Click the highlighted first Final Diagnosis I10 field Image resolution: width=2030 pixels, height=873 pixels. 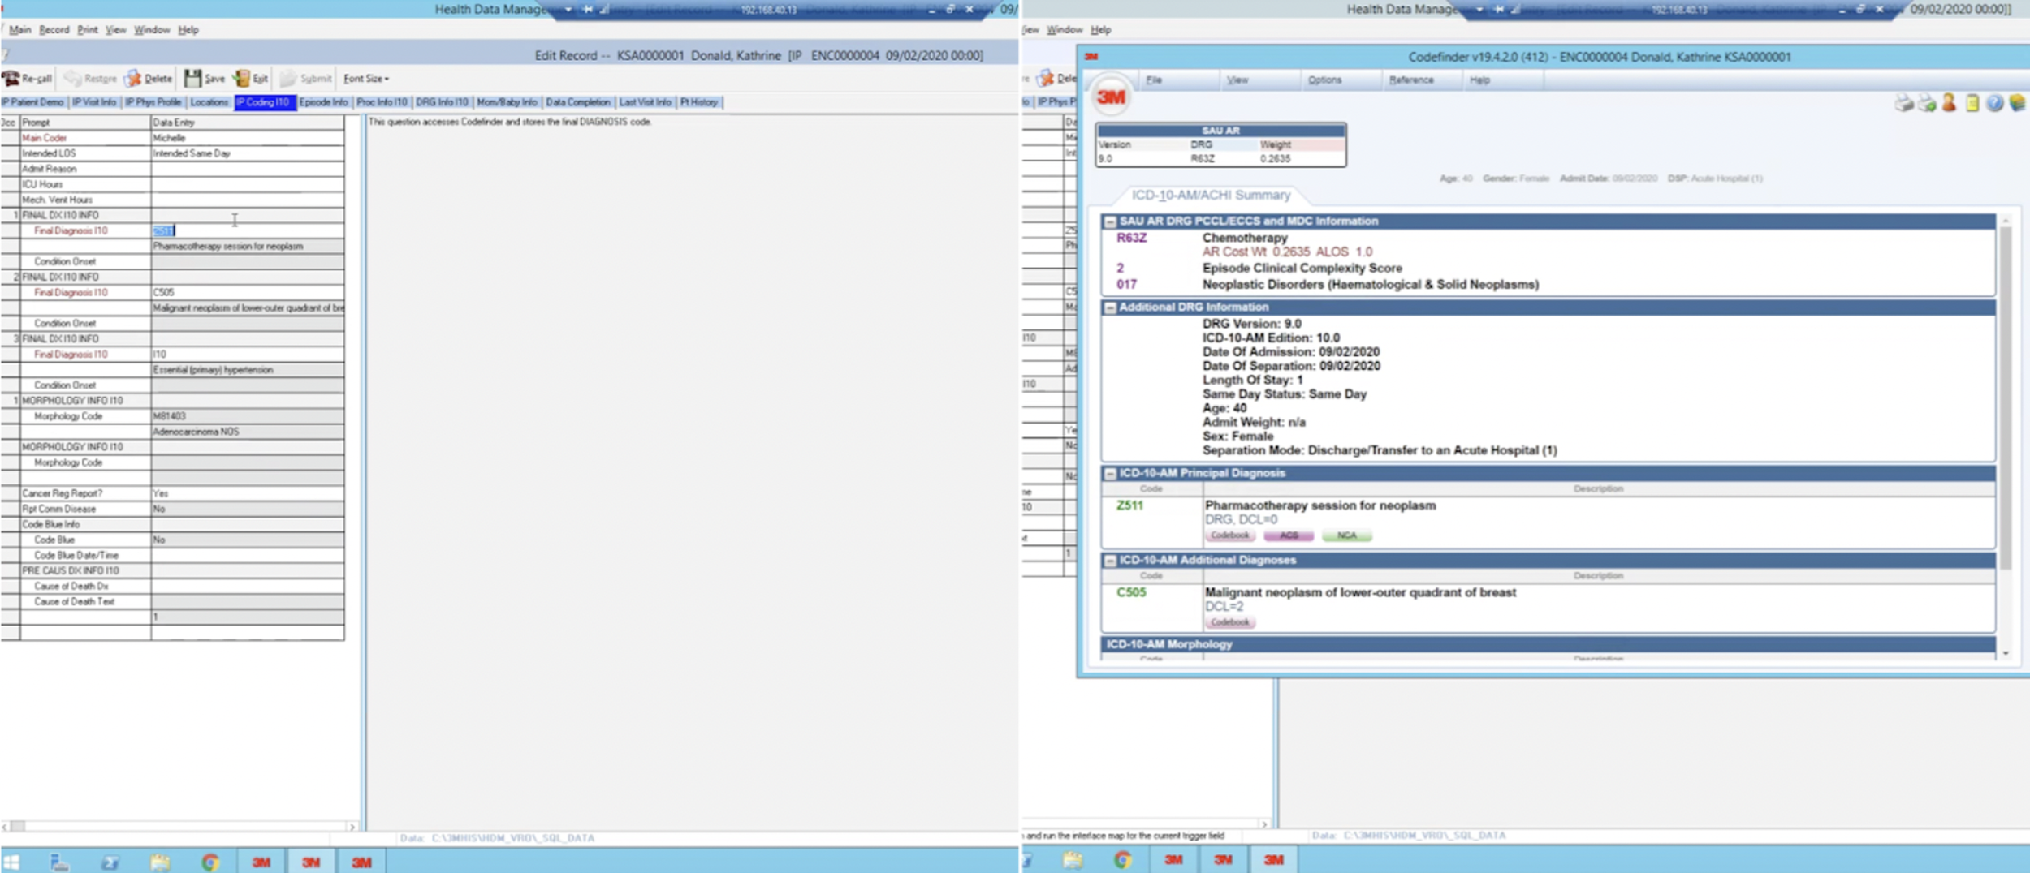[247, 231]
